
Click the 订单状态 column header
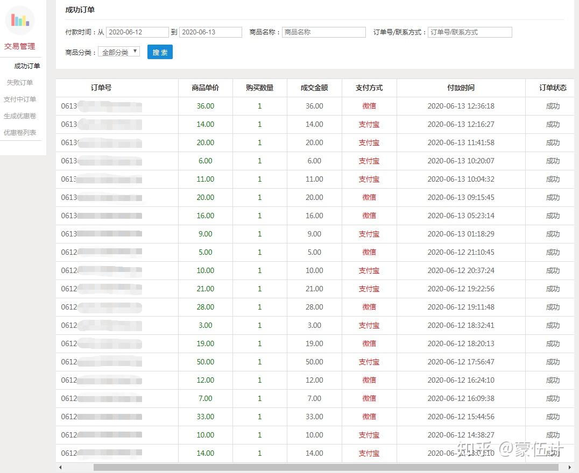pyautogui.click(x=553, y=88)
